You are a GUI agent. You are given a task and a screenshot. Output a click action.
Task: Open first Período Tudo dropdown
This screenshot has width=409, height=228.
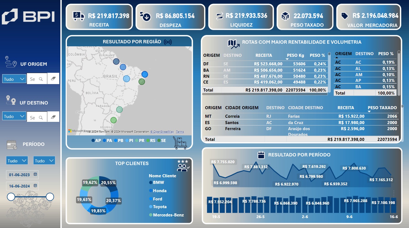pos(17,160)
